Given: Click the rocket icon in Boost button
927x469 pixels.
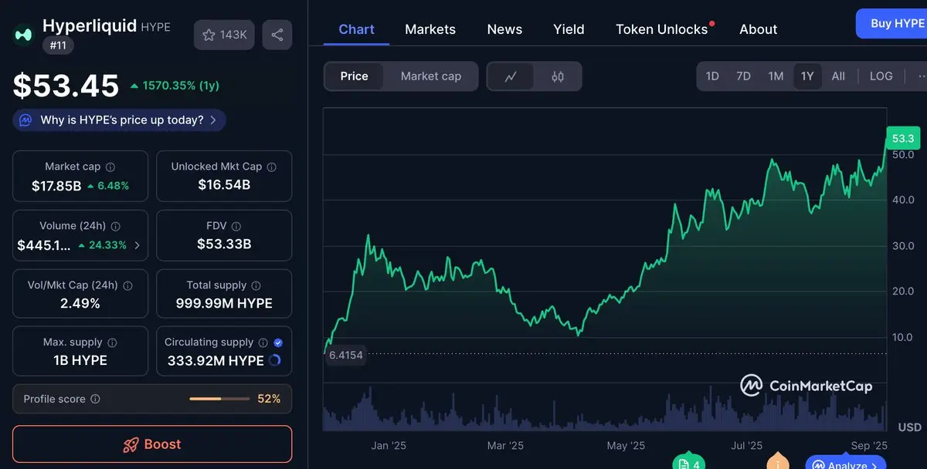Looking at the screenshot, I should tap(131, 445).
